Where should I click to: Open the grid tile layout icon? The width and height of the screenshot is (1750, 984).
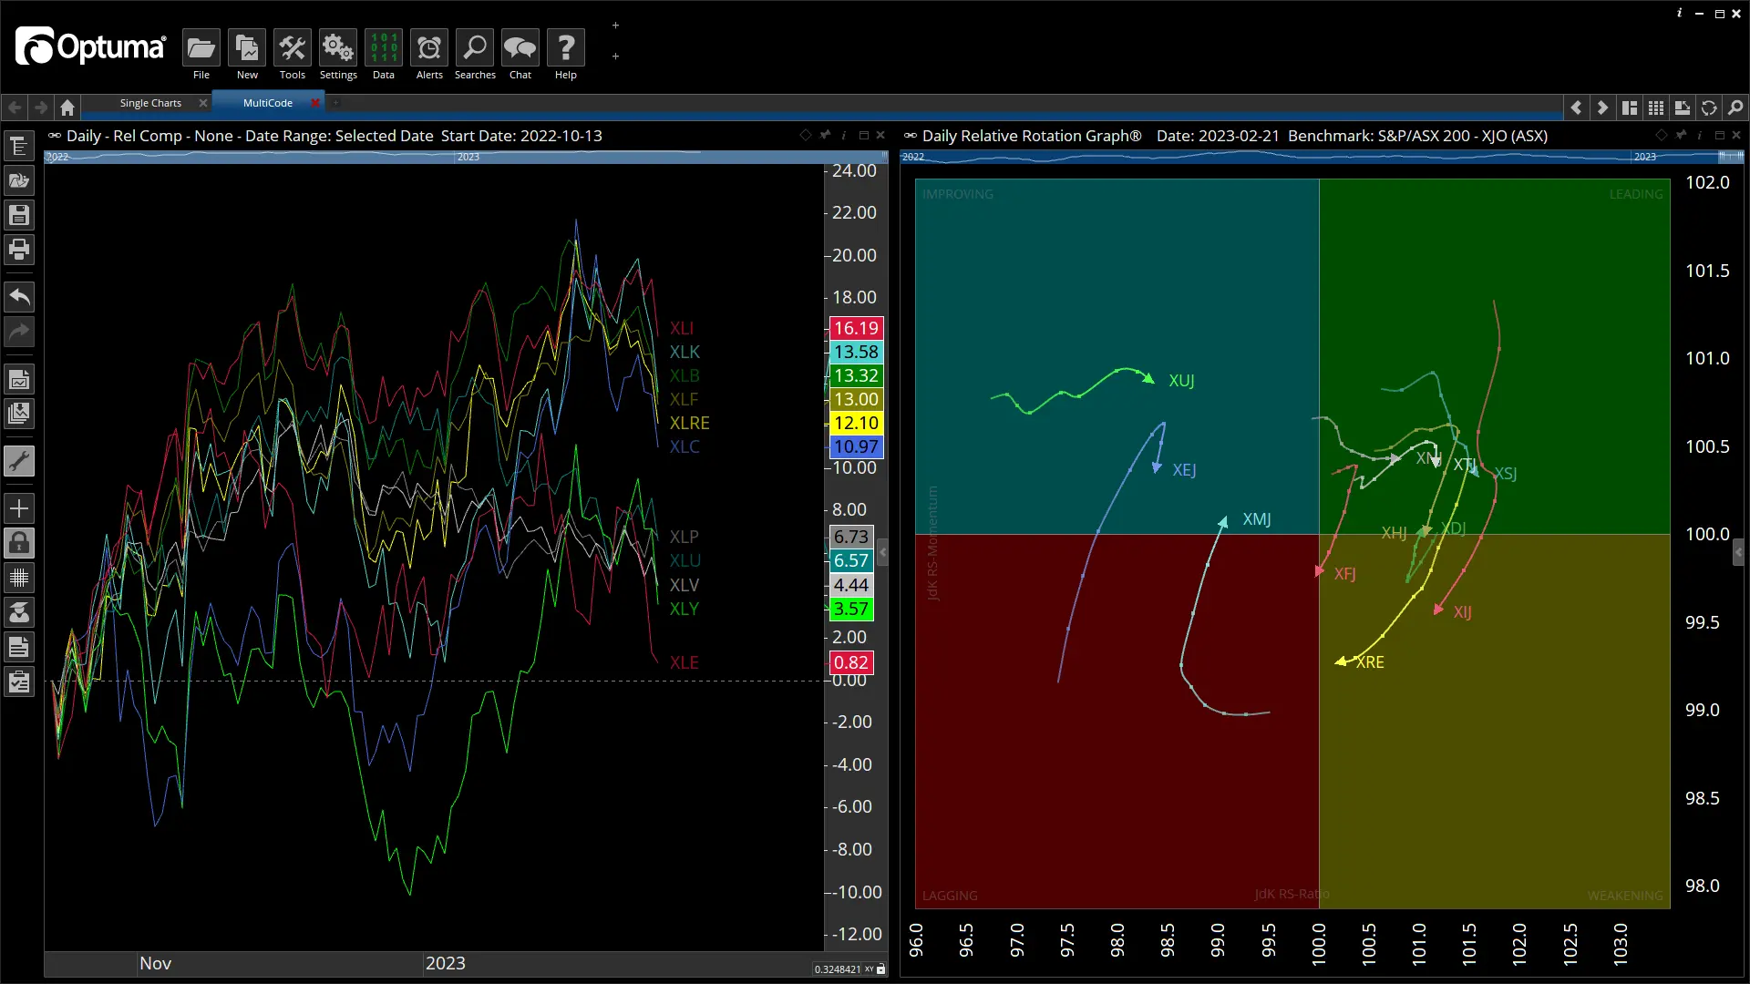pyautogui.click(x=1656, y=108)
